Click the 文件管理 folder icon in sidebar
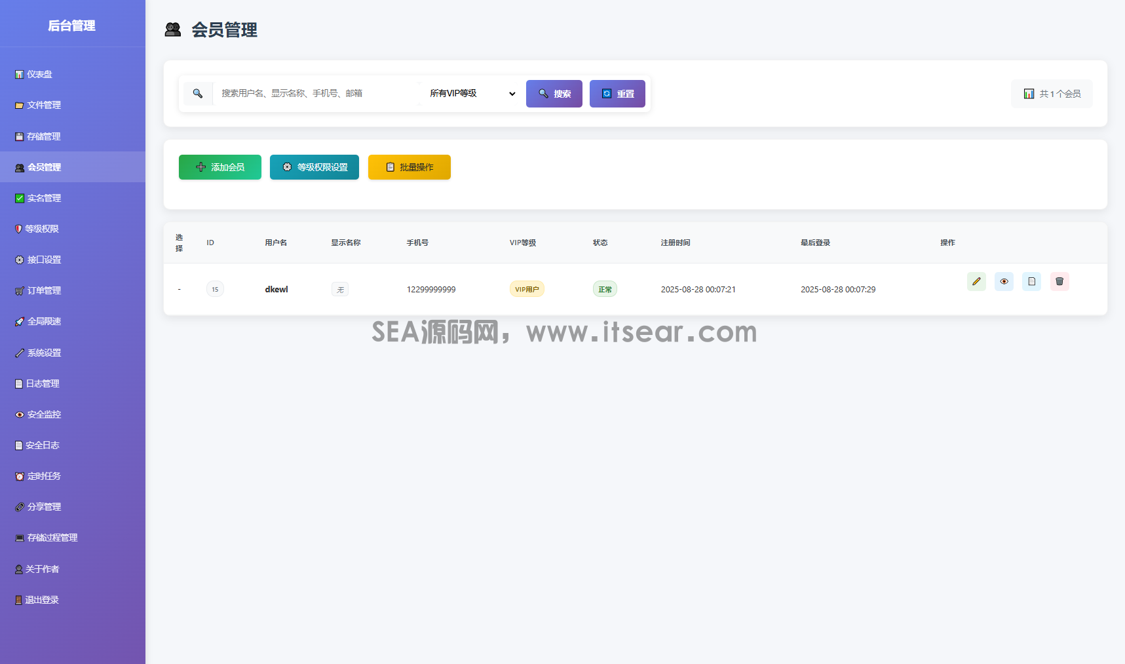This screenshot has height=664, width=1125. [x=20, y=106]
